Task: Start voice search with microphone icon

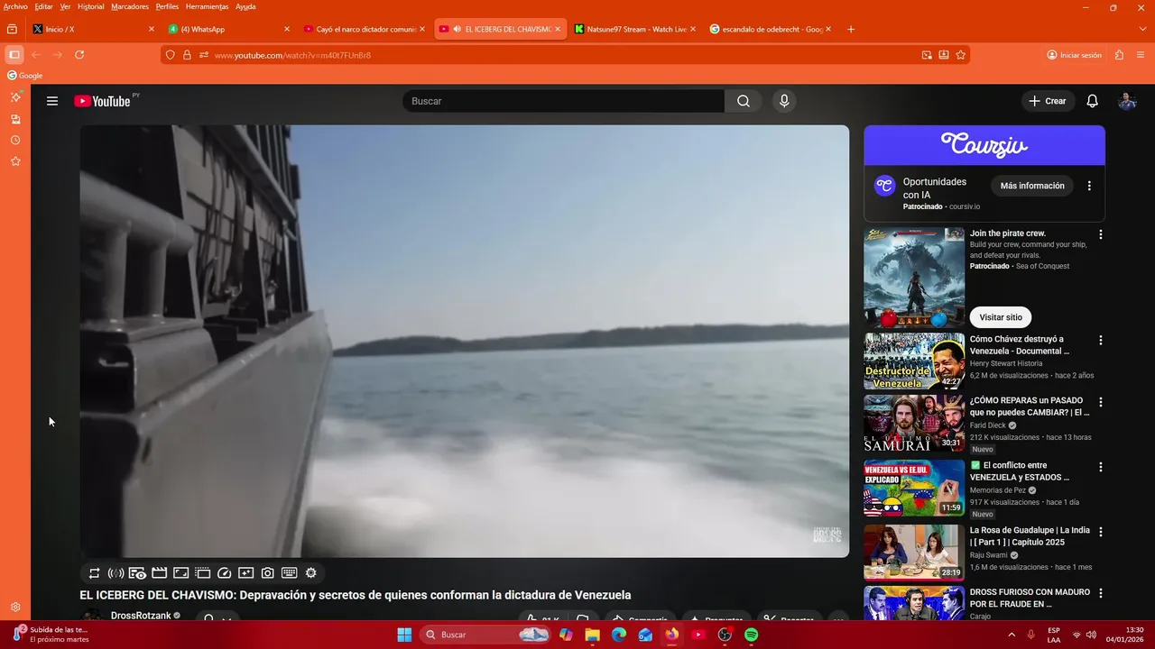Action: (x=784, y=101)
